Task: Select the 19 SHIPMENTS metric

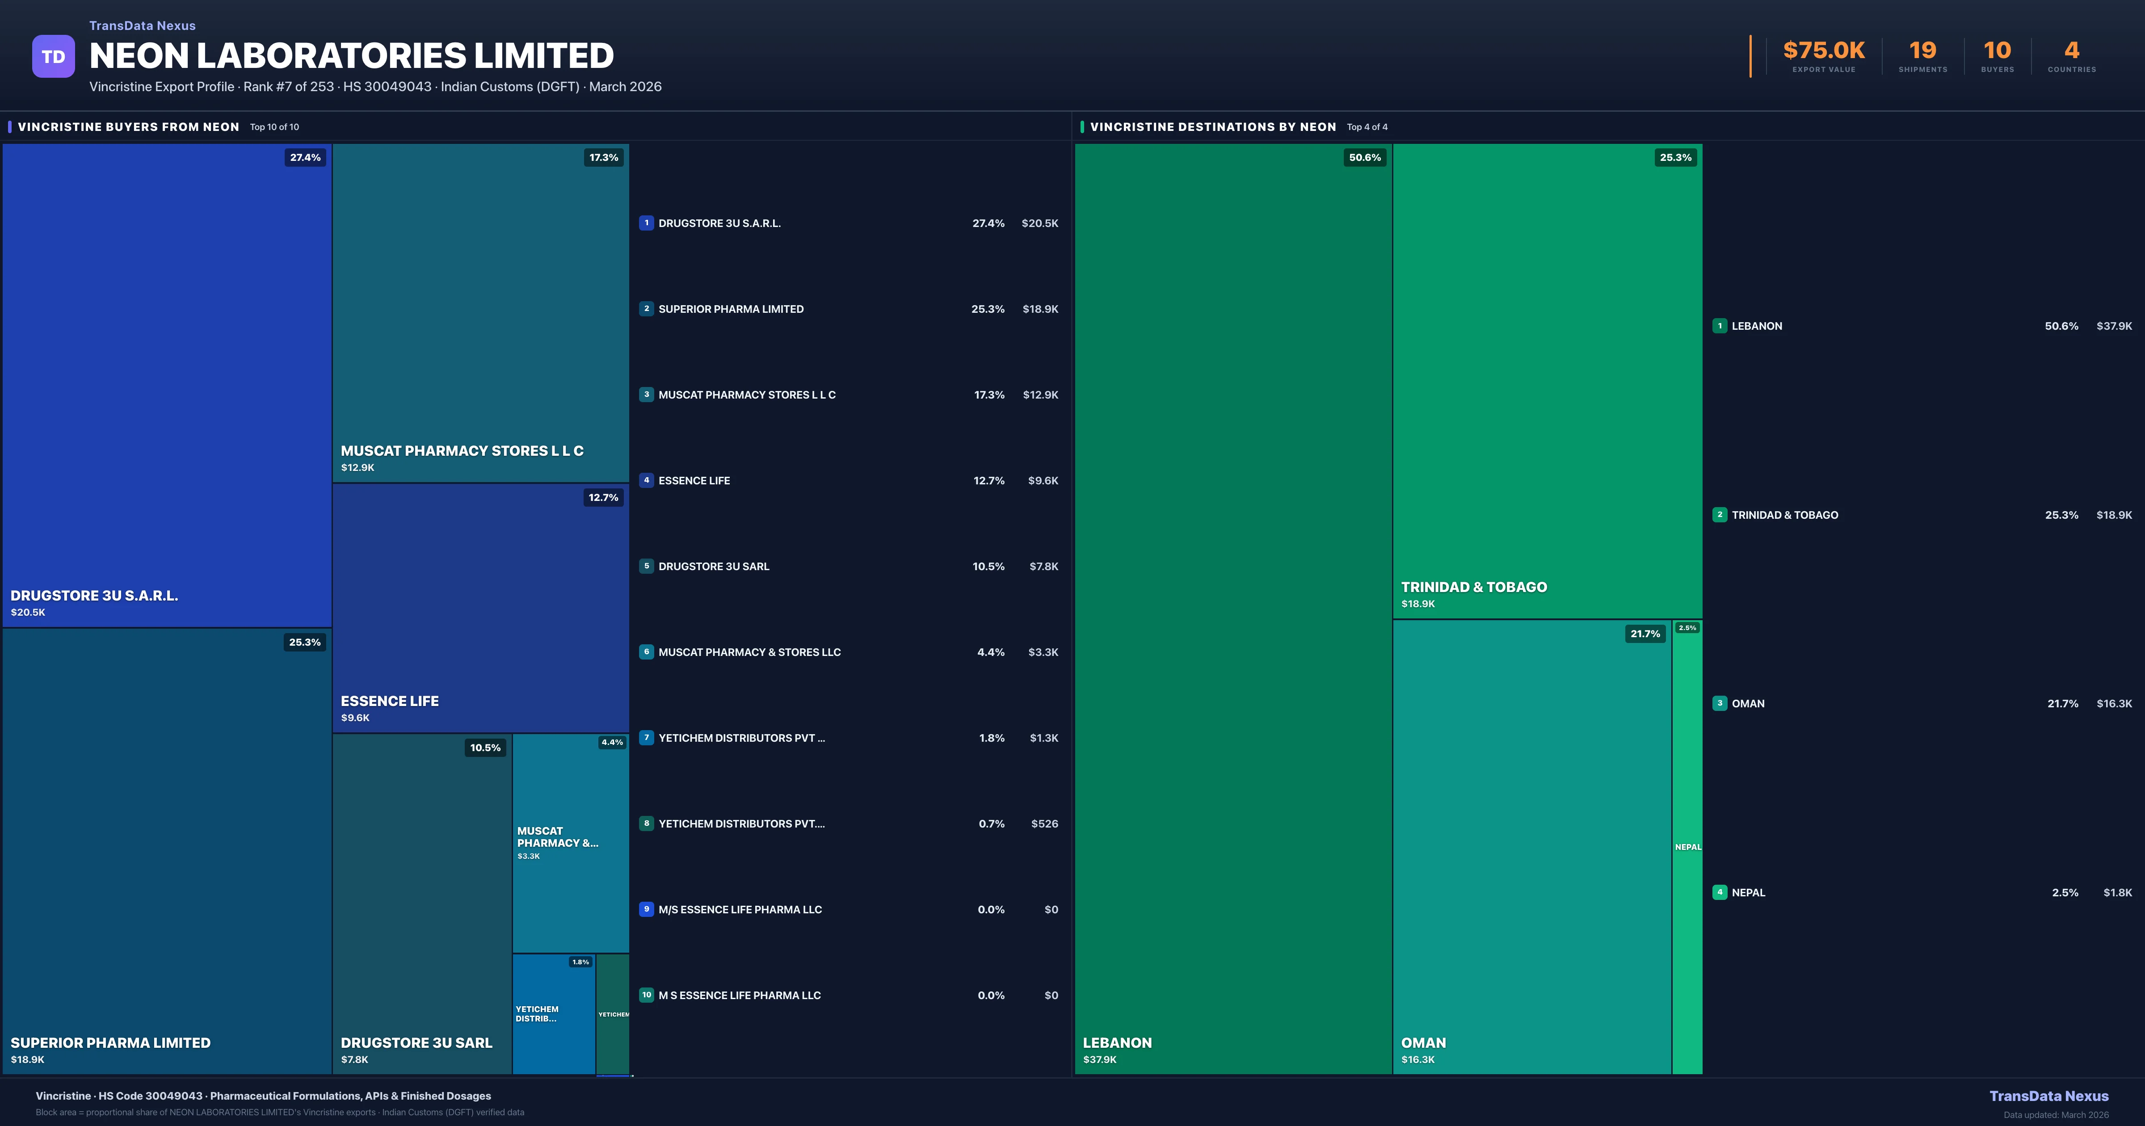Action: [1923, 52]
